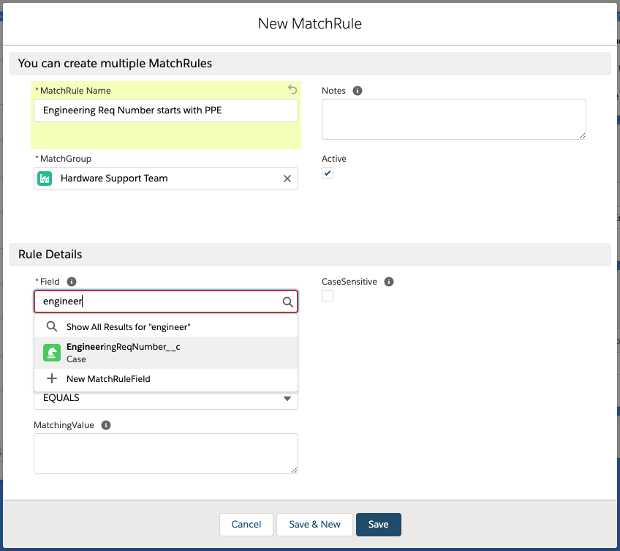Viewport: 620px width, 551px height.
Task: Click the Hardware Support Team MatchGroup field
Action: [x=166, y=179]
